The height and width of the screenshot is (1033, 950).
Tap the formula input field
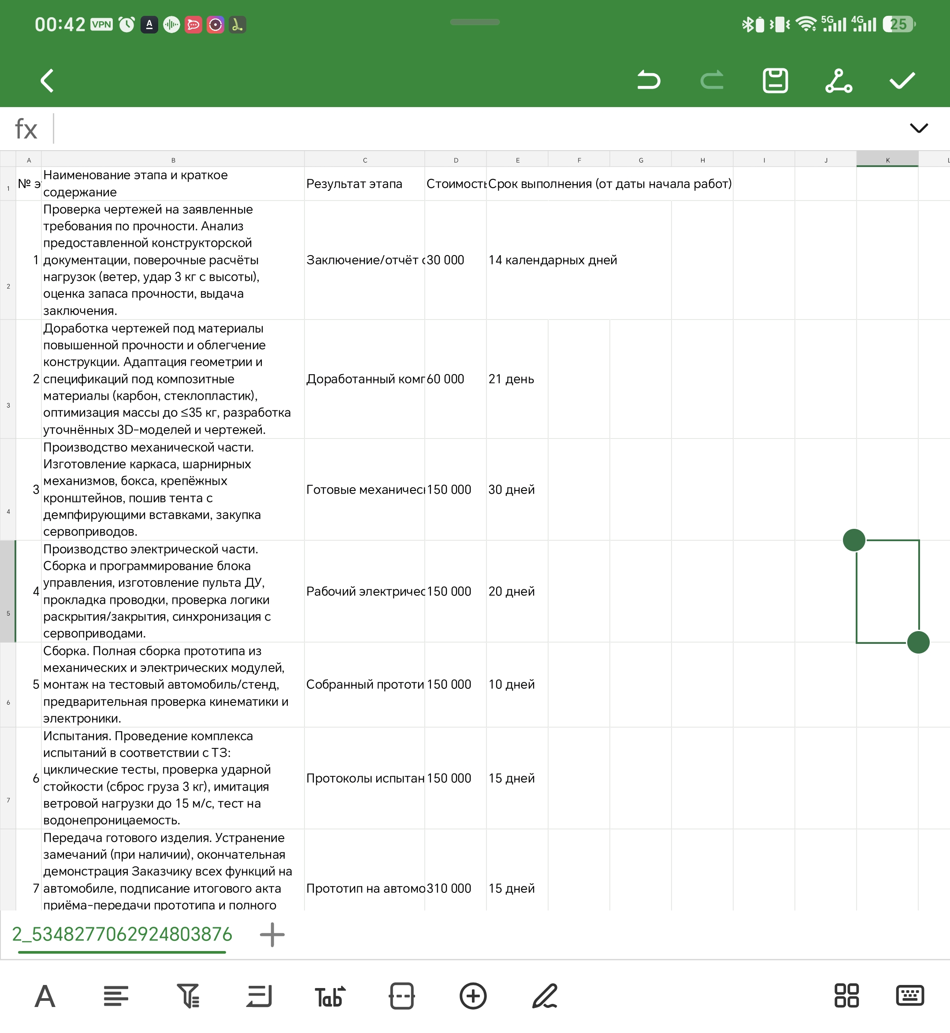tap(478, 129)
